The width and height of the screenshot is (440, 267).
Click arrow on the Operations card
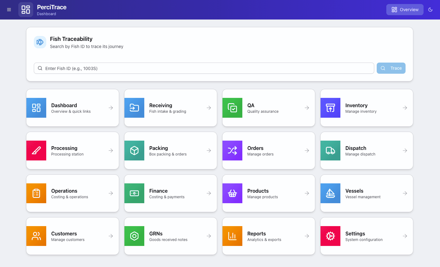pos(111,193)
